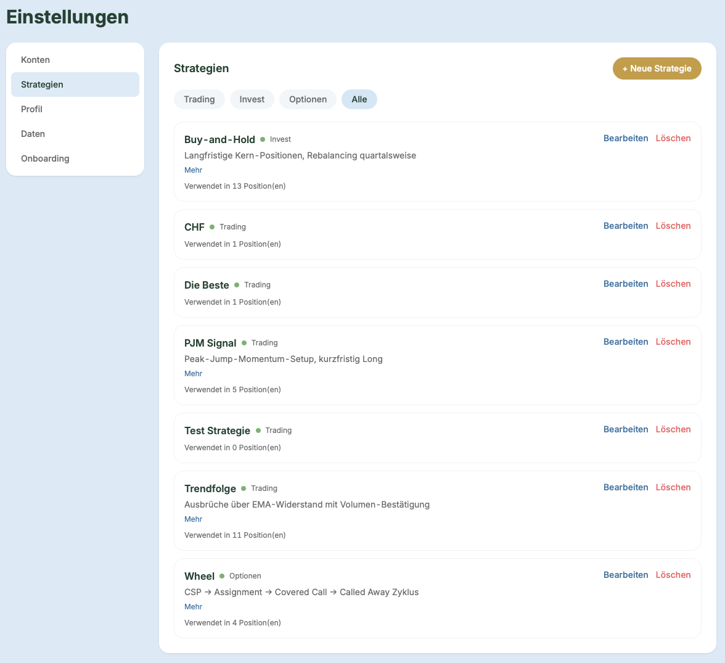The width and height of the screenshot is (725, 663).
Task: Click 'Verwendet in 11 Position(en)' text
Action: pyautogui.click(x=235, y=535)
